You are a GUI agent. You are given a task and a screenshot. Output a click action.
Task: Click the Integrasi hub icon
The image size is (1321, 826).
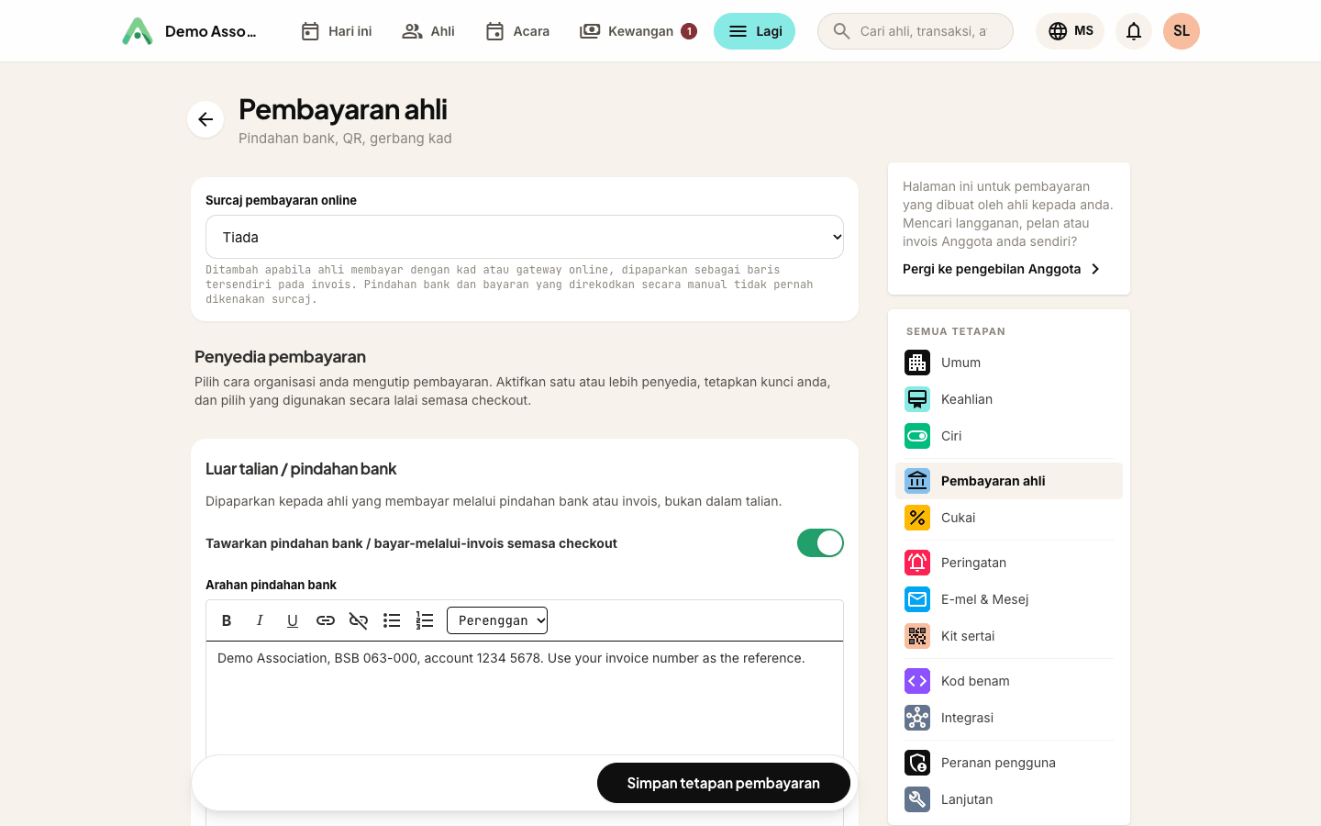(x=917, y=718)
